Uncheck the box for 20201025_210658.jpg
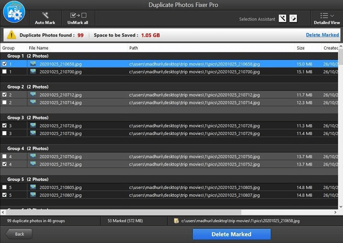Viewport: 343px width, 243px height. pos(4,64)
